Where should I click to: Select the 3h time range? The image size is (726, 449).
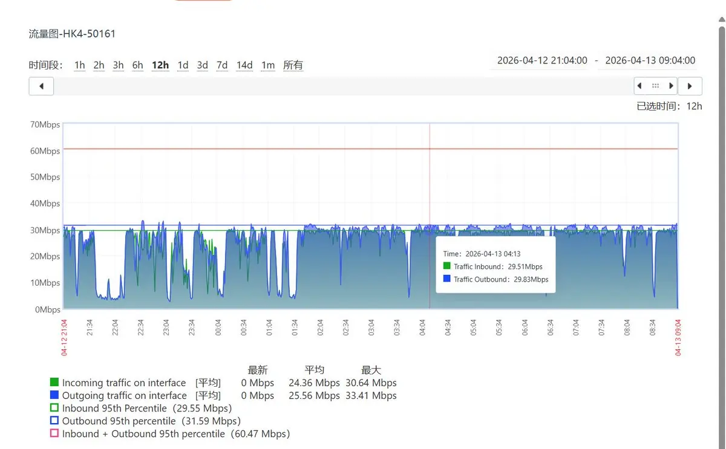pyautogui.click(x=119, y=65)
